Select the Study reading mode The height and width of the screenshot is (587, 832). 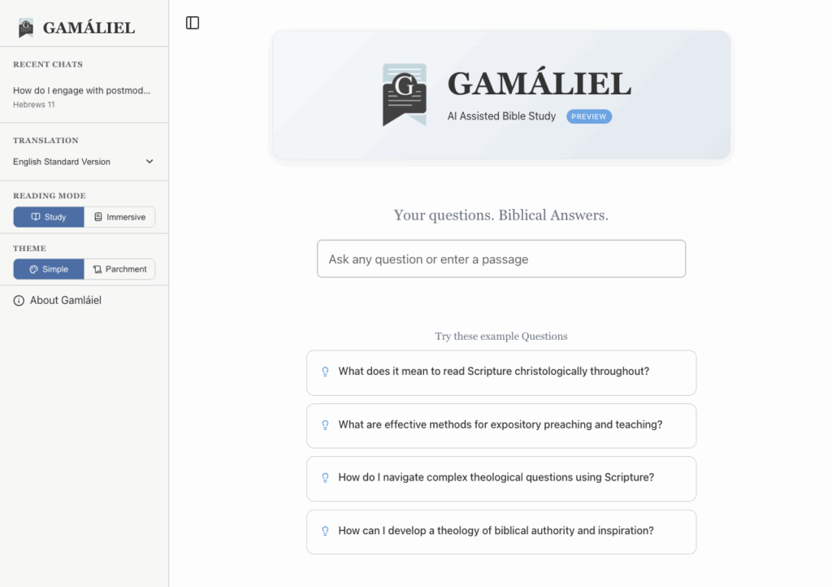click(x=49, y=217)
